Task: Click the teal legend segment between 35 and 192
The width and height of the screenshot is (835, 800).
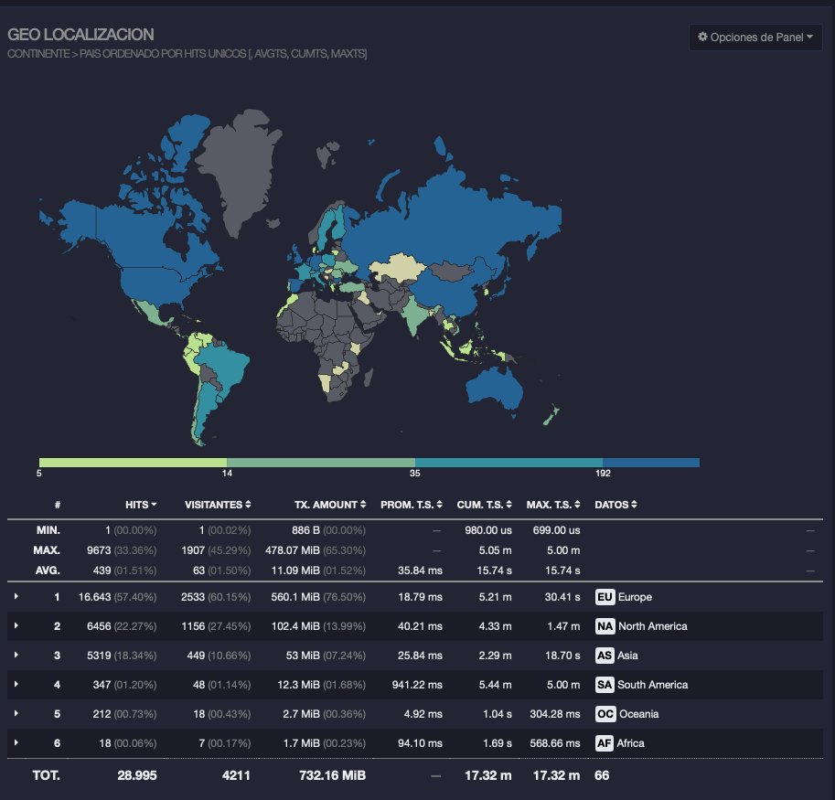Action: pos(508,463)
